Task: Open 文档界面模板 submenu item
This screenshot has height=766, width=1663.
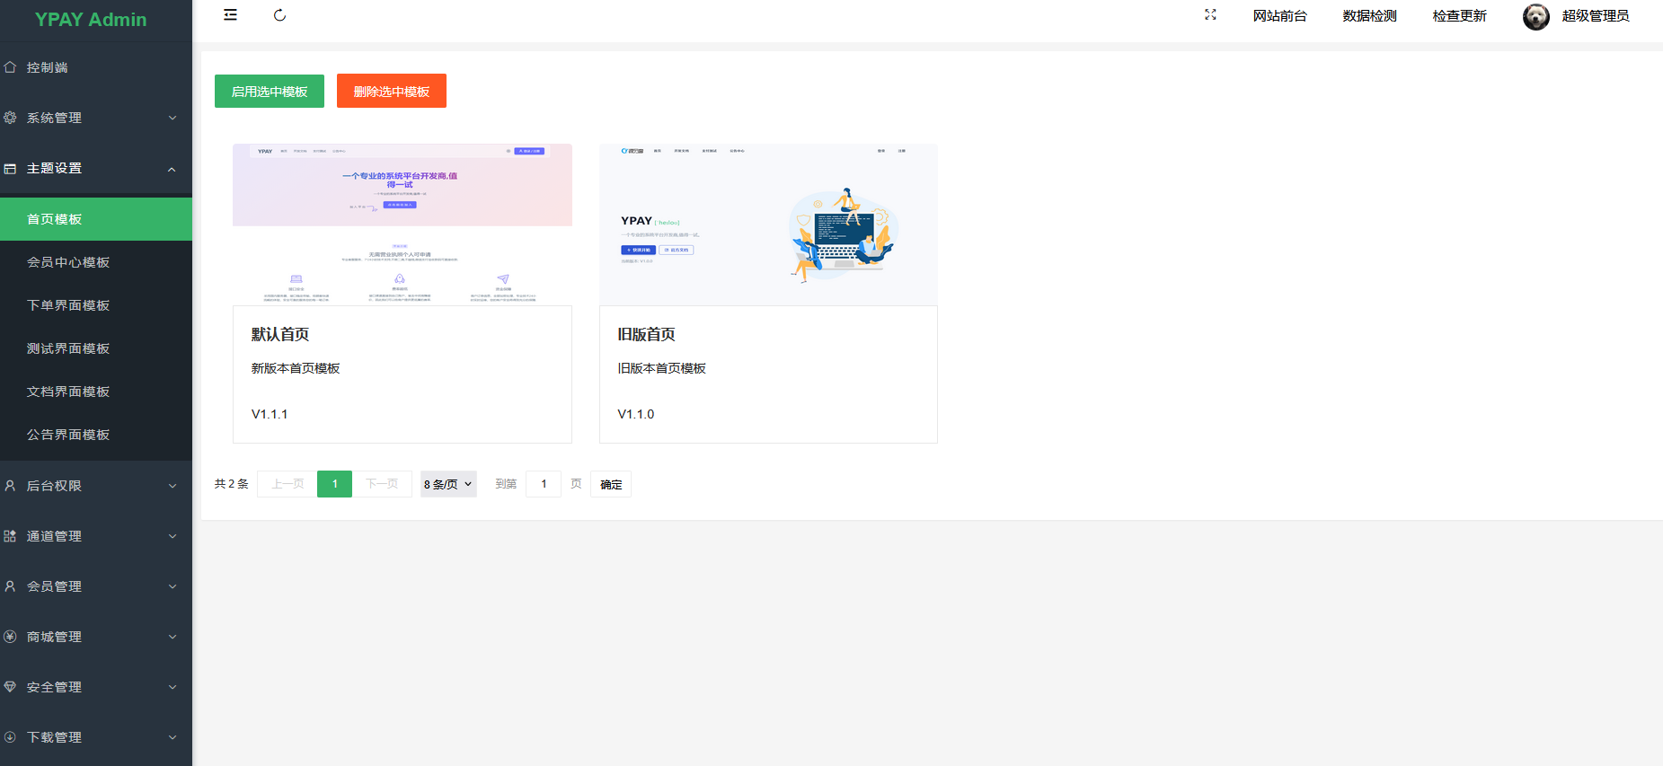Action: click(x=96, y=392)
